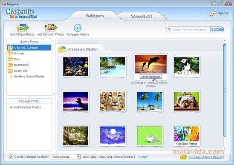Click the sidebar collapse handle

pos(54,94)
